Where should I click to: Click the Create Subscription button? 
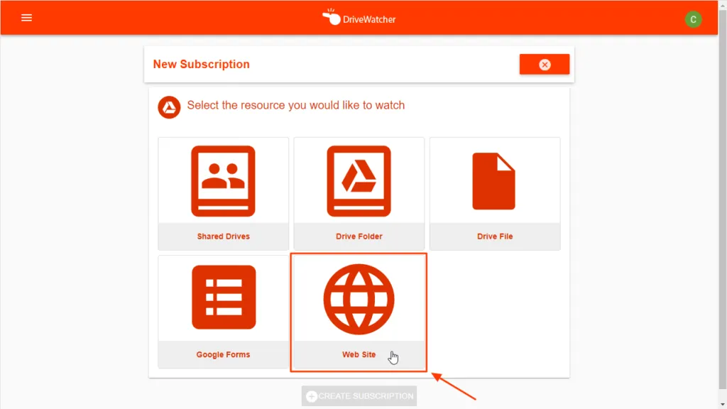point(359,396)
